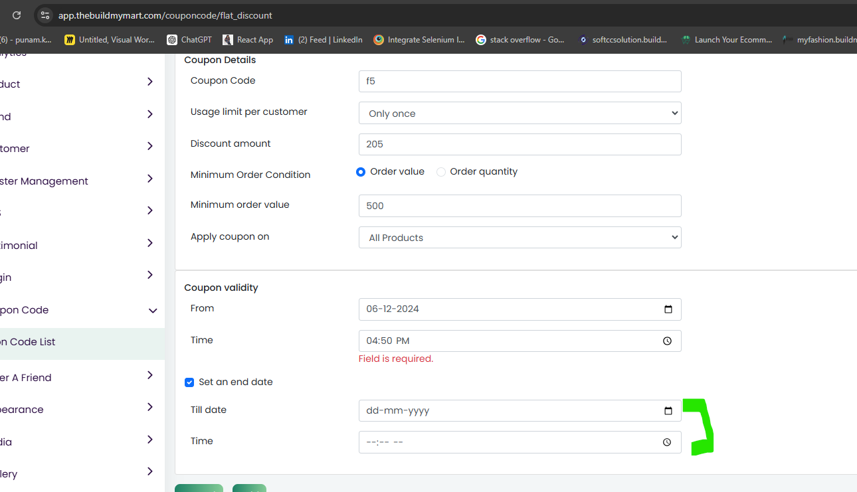Open the Launch Your Ecomm bookmark
Screen dimensions: 857x492
pyautogui.click(x=727, y=40)
